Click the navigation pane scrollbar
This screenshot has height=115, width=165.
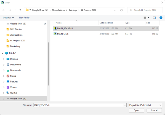click(x=48, y=64)
